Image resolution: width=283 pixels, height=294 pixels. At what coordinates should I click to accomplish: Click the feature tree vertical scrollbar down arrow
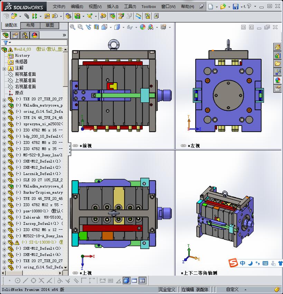[66, 268]
